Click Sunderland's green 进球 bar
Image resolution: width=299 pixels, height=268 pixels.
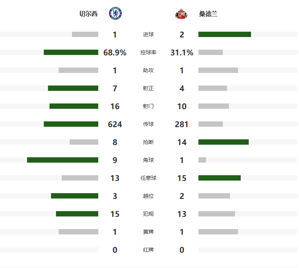coord(224,34)
